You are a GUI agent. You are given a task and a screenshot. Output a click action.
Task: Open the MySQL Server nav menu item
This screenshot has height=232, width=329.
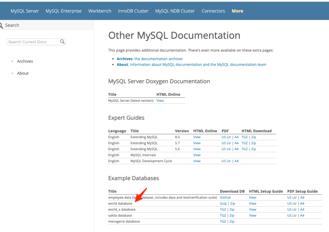point(25,11)
